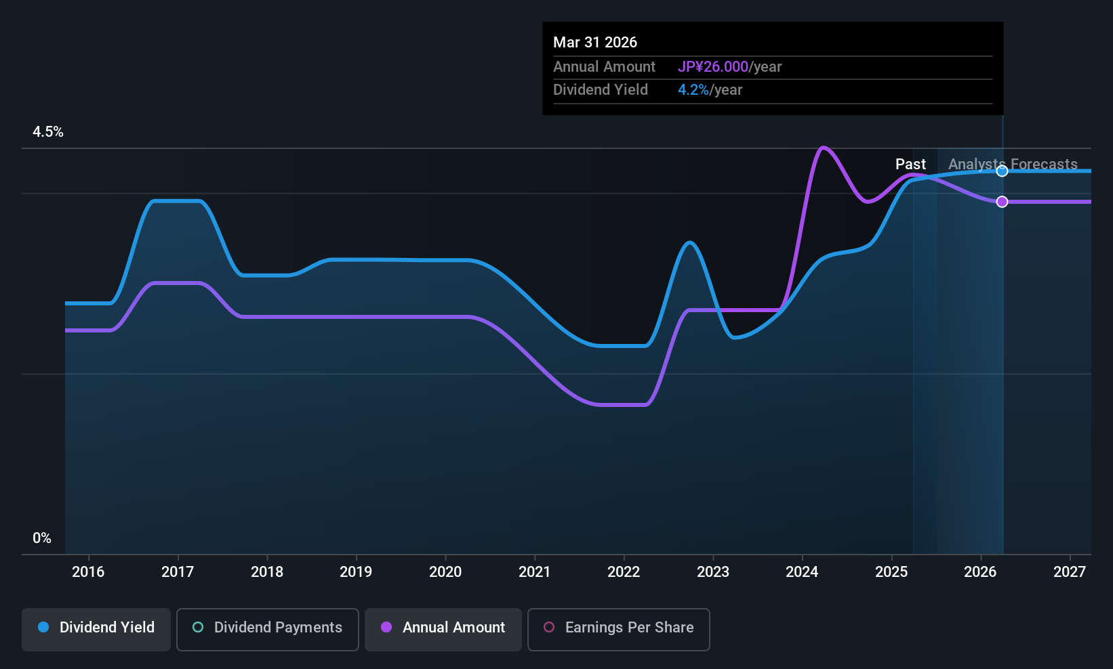Select the 2024 axis label

(x=802, y=571)
